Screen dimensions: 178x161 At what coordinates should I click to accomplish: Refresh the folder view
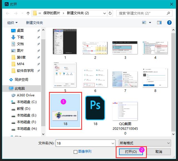click(110, 13)
